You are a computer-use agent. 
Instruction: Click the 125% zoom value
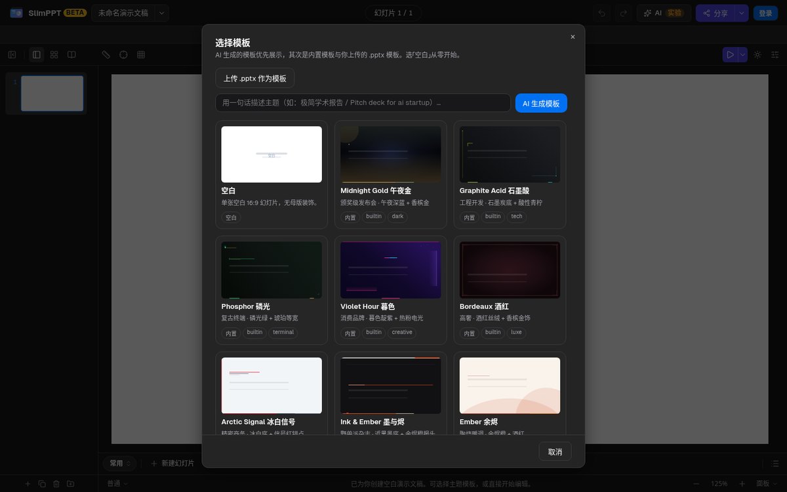(719, 483)
